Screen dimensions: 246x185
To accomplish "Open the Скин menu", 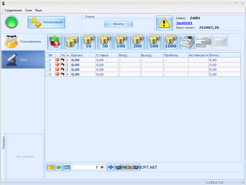I will point(28,10).
